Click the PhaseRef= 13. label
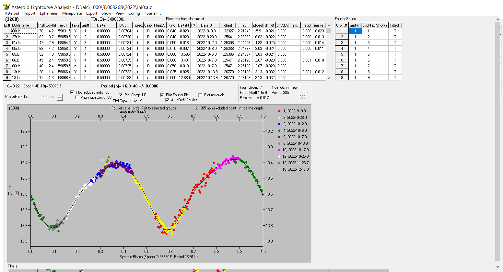Screen dimensions: 503x272 (x=17, y=96)
